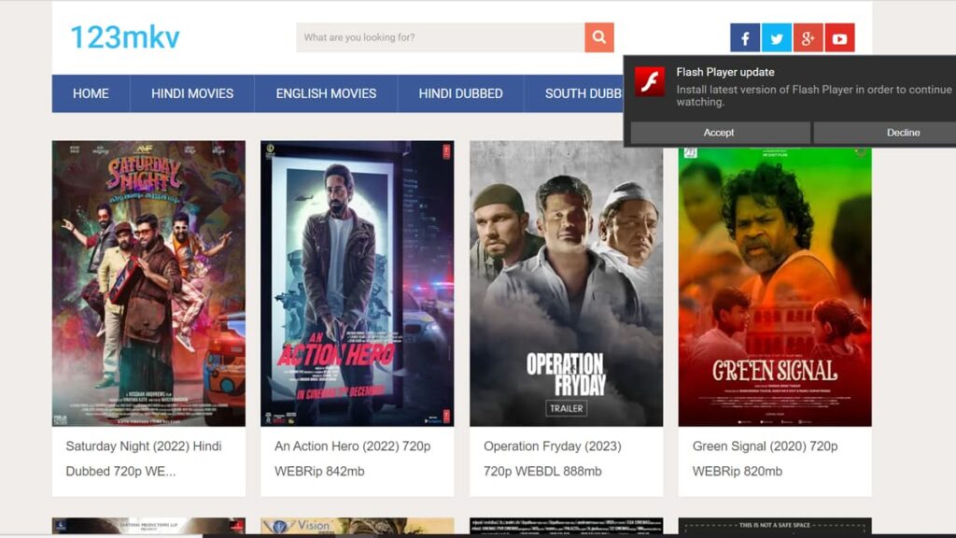Screen dimensions: 956x538
Task: Open An Action Hero (2022) 720p link
Action: pyautogui.click(x=350, y=446)
